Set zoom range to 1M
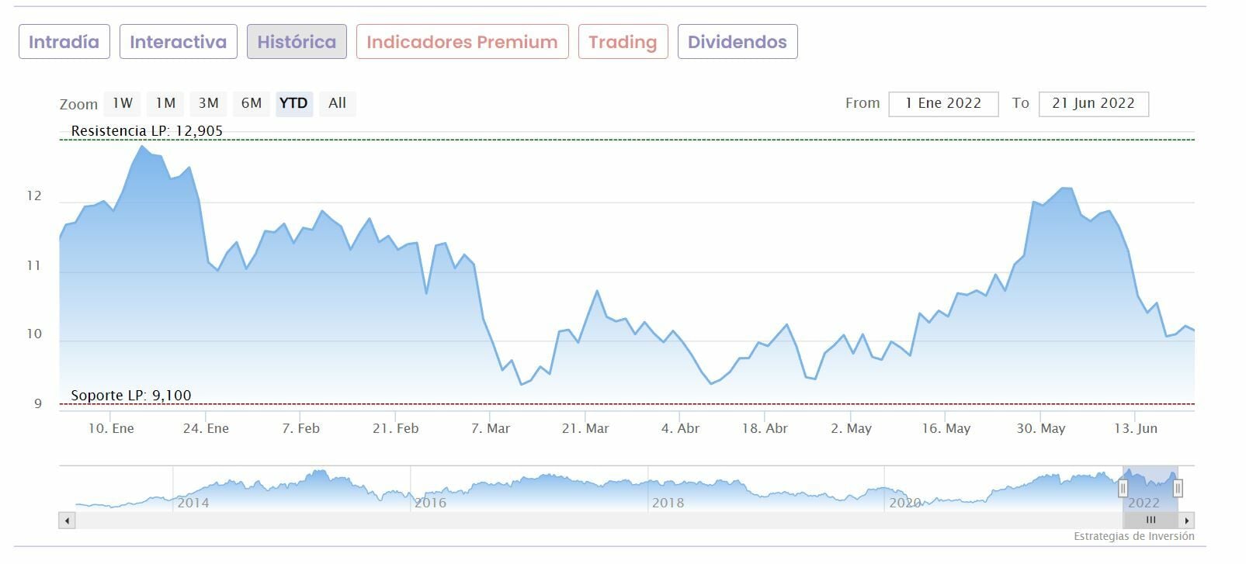This screenshot has height=564, width=1246. tap(165, 103)
